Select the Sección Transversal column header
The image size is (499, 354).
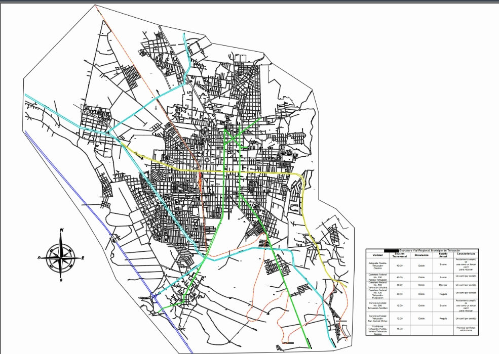click(400, 255)
